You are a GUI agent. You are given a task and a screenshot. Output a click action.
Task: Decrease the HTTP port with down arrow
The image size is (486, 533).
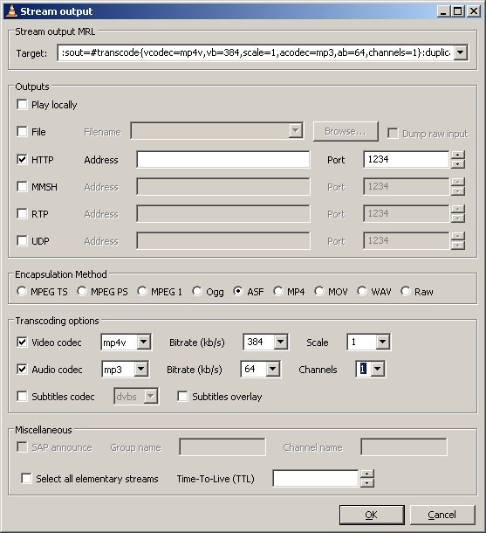pos(458,164)
